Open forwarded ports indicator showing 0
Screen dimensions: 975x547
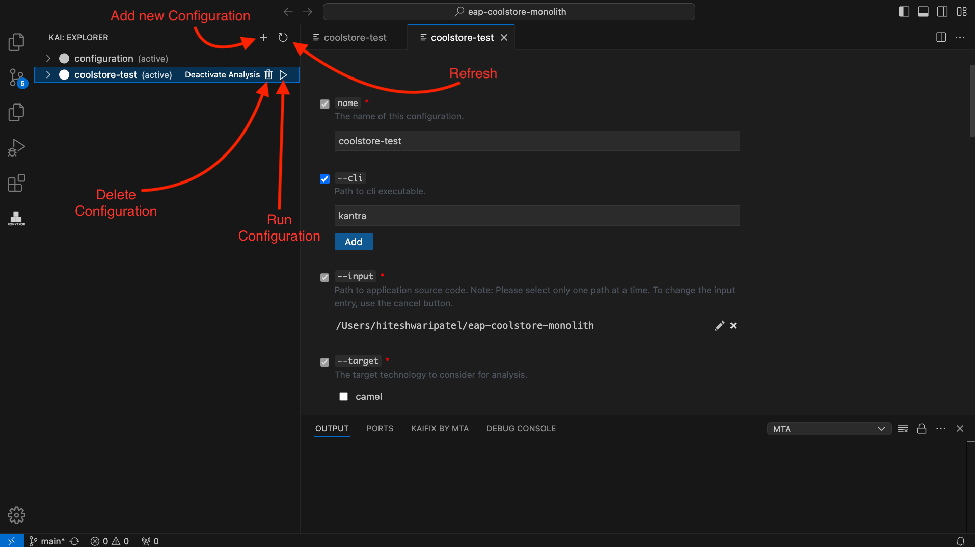150,541
